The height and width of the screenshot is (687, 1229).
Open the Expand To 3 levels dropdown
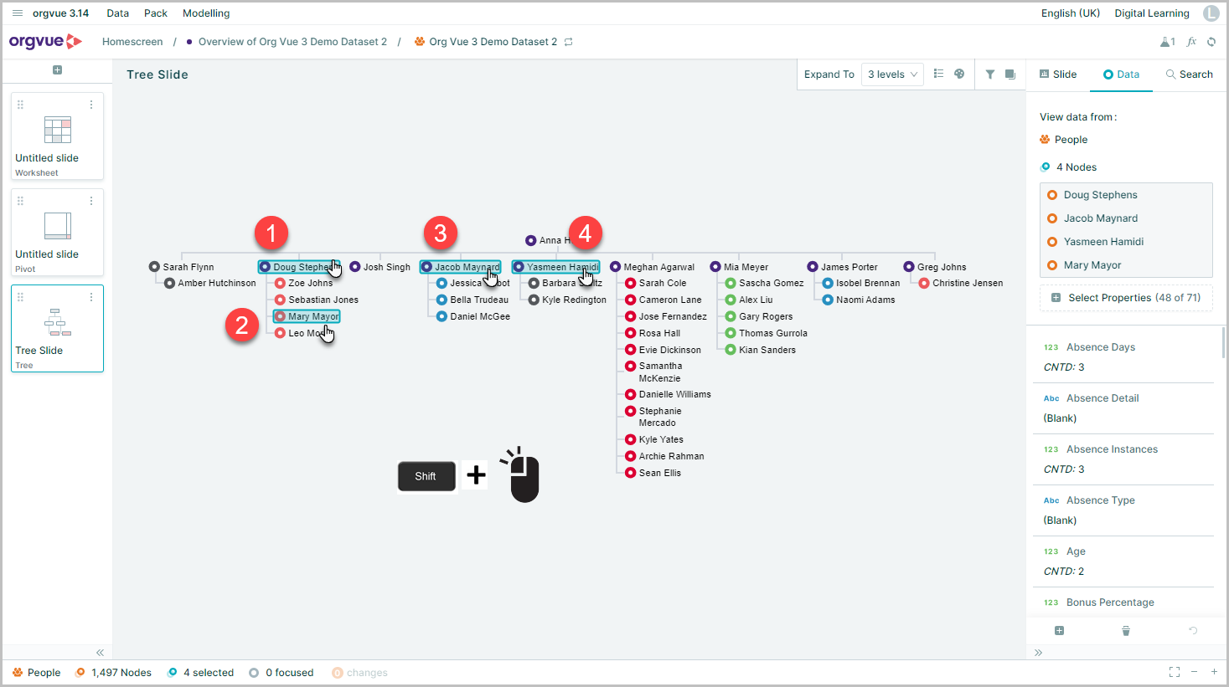(892, 74)
